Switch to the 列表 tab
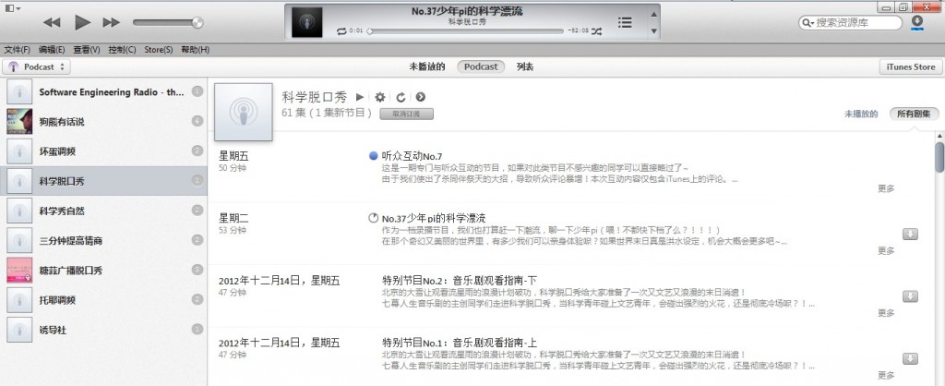 525,66
